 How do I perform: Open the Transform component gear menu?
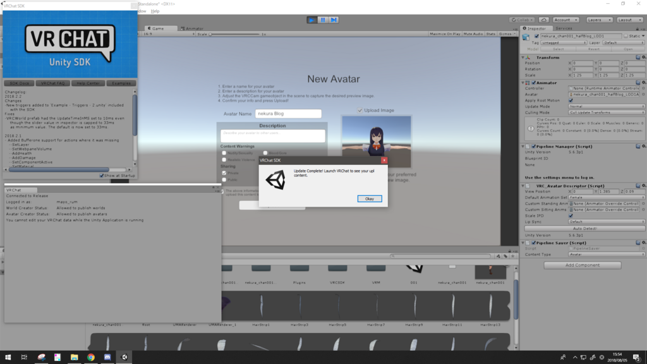click(644, 58)
